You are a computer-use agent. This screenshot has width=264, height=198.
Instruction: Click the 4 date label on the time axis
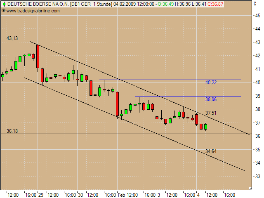198,195
